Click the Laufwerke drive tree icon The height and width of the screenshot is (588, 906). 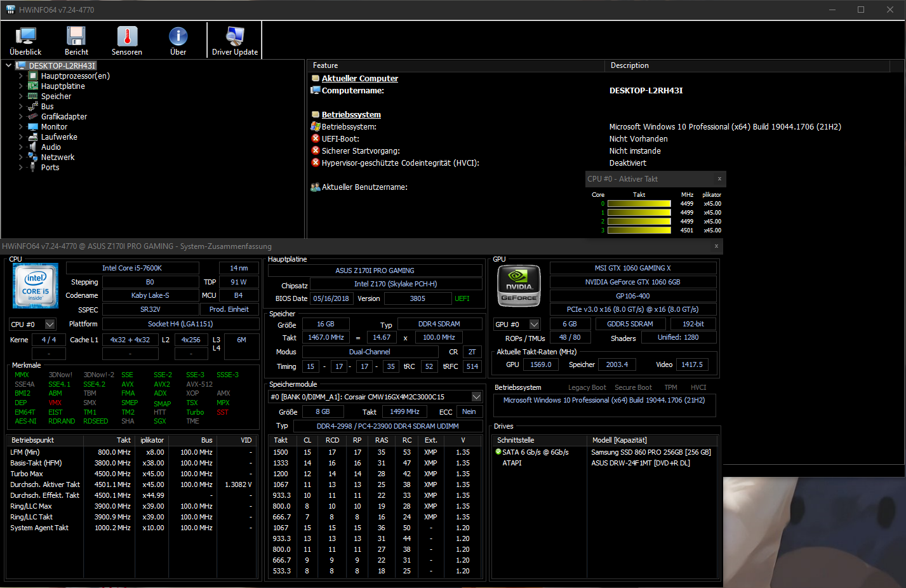pos(33,137)
